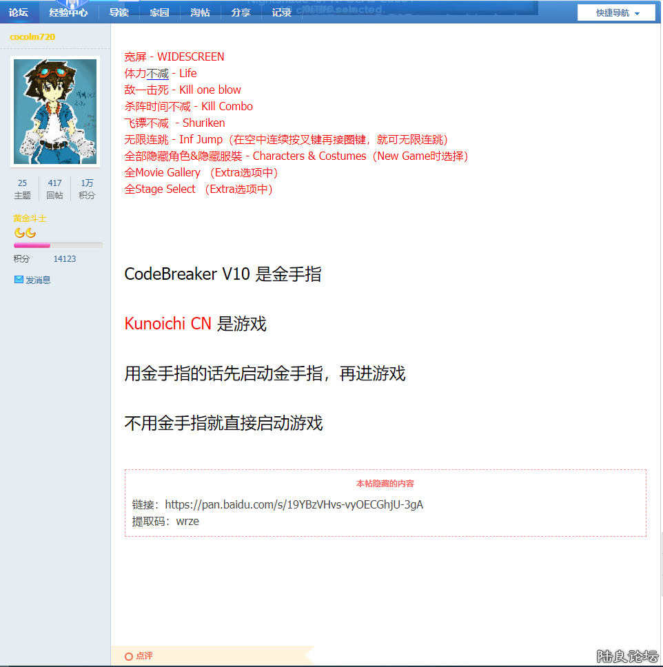The width and height of the screenshot is (663, 667).
Task: Click the envelope icon beside 发消息
Action: coord(19,280)
